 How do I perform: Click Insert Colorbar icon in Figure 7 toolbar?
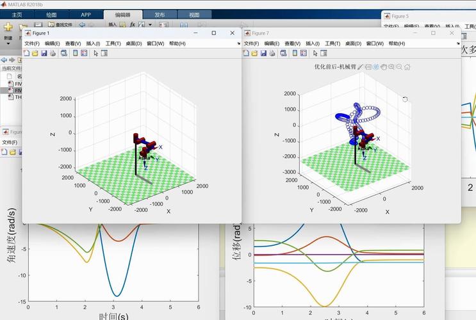(x=295, y=53)
